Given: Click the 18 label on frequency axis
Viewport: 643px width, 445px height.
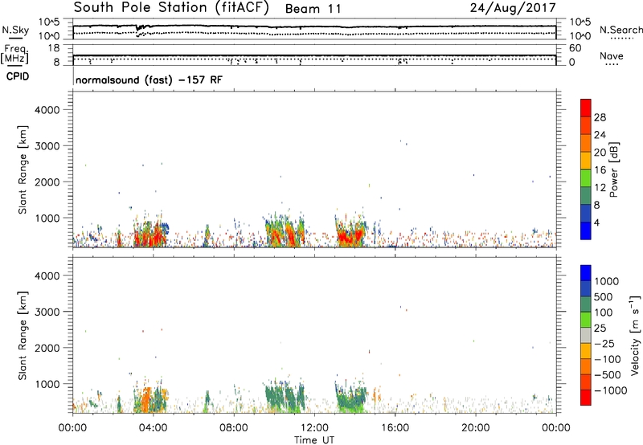Looking at the screenshot, I should (x=54, y=48).
